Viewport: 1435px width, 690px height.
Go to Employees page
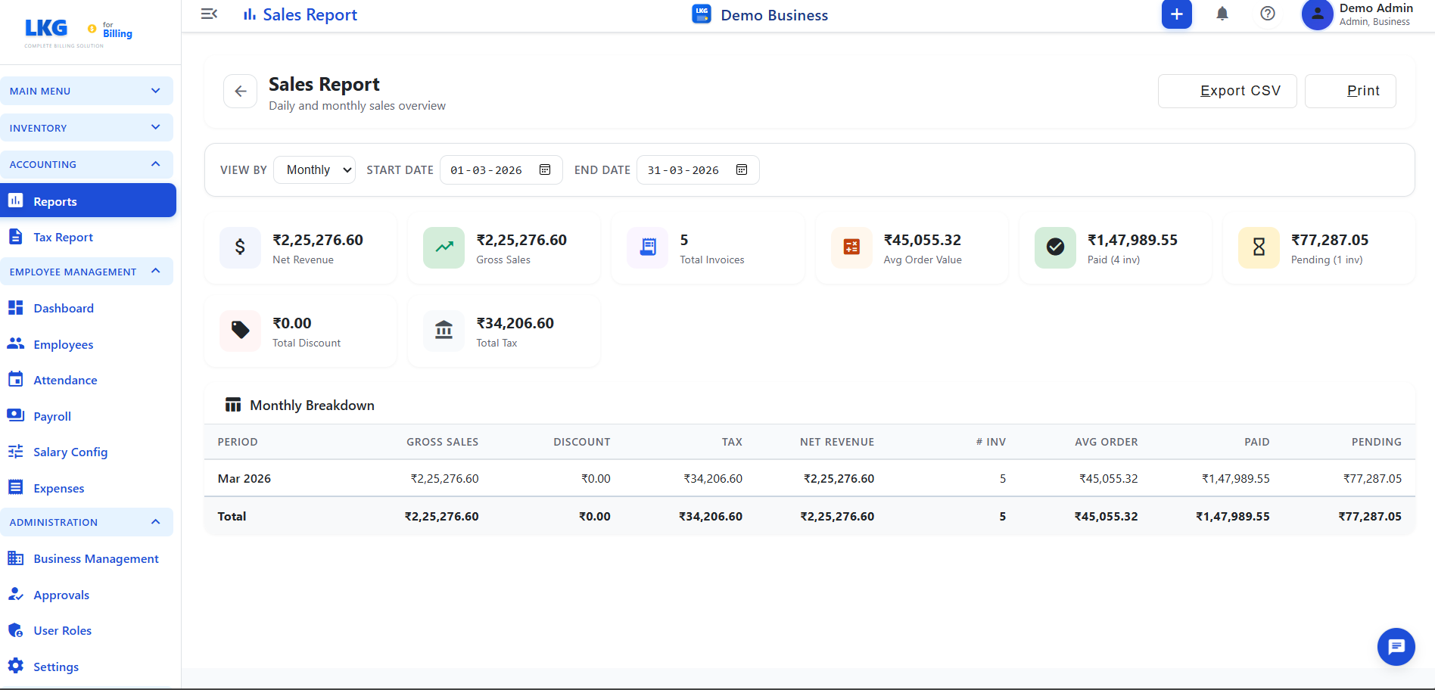88,344
